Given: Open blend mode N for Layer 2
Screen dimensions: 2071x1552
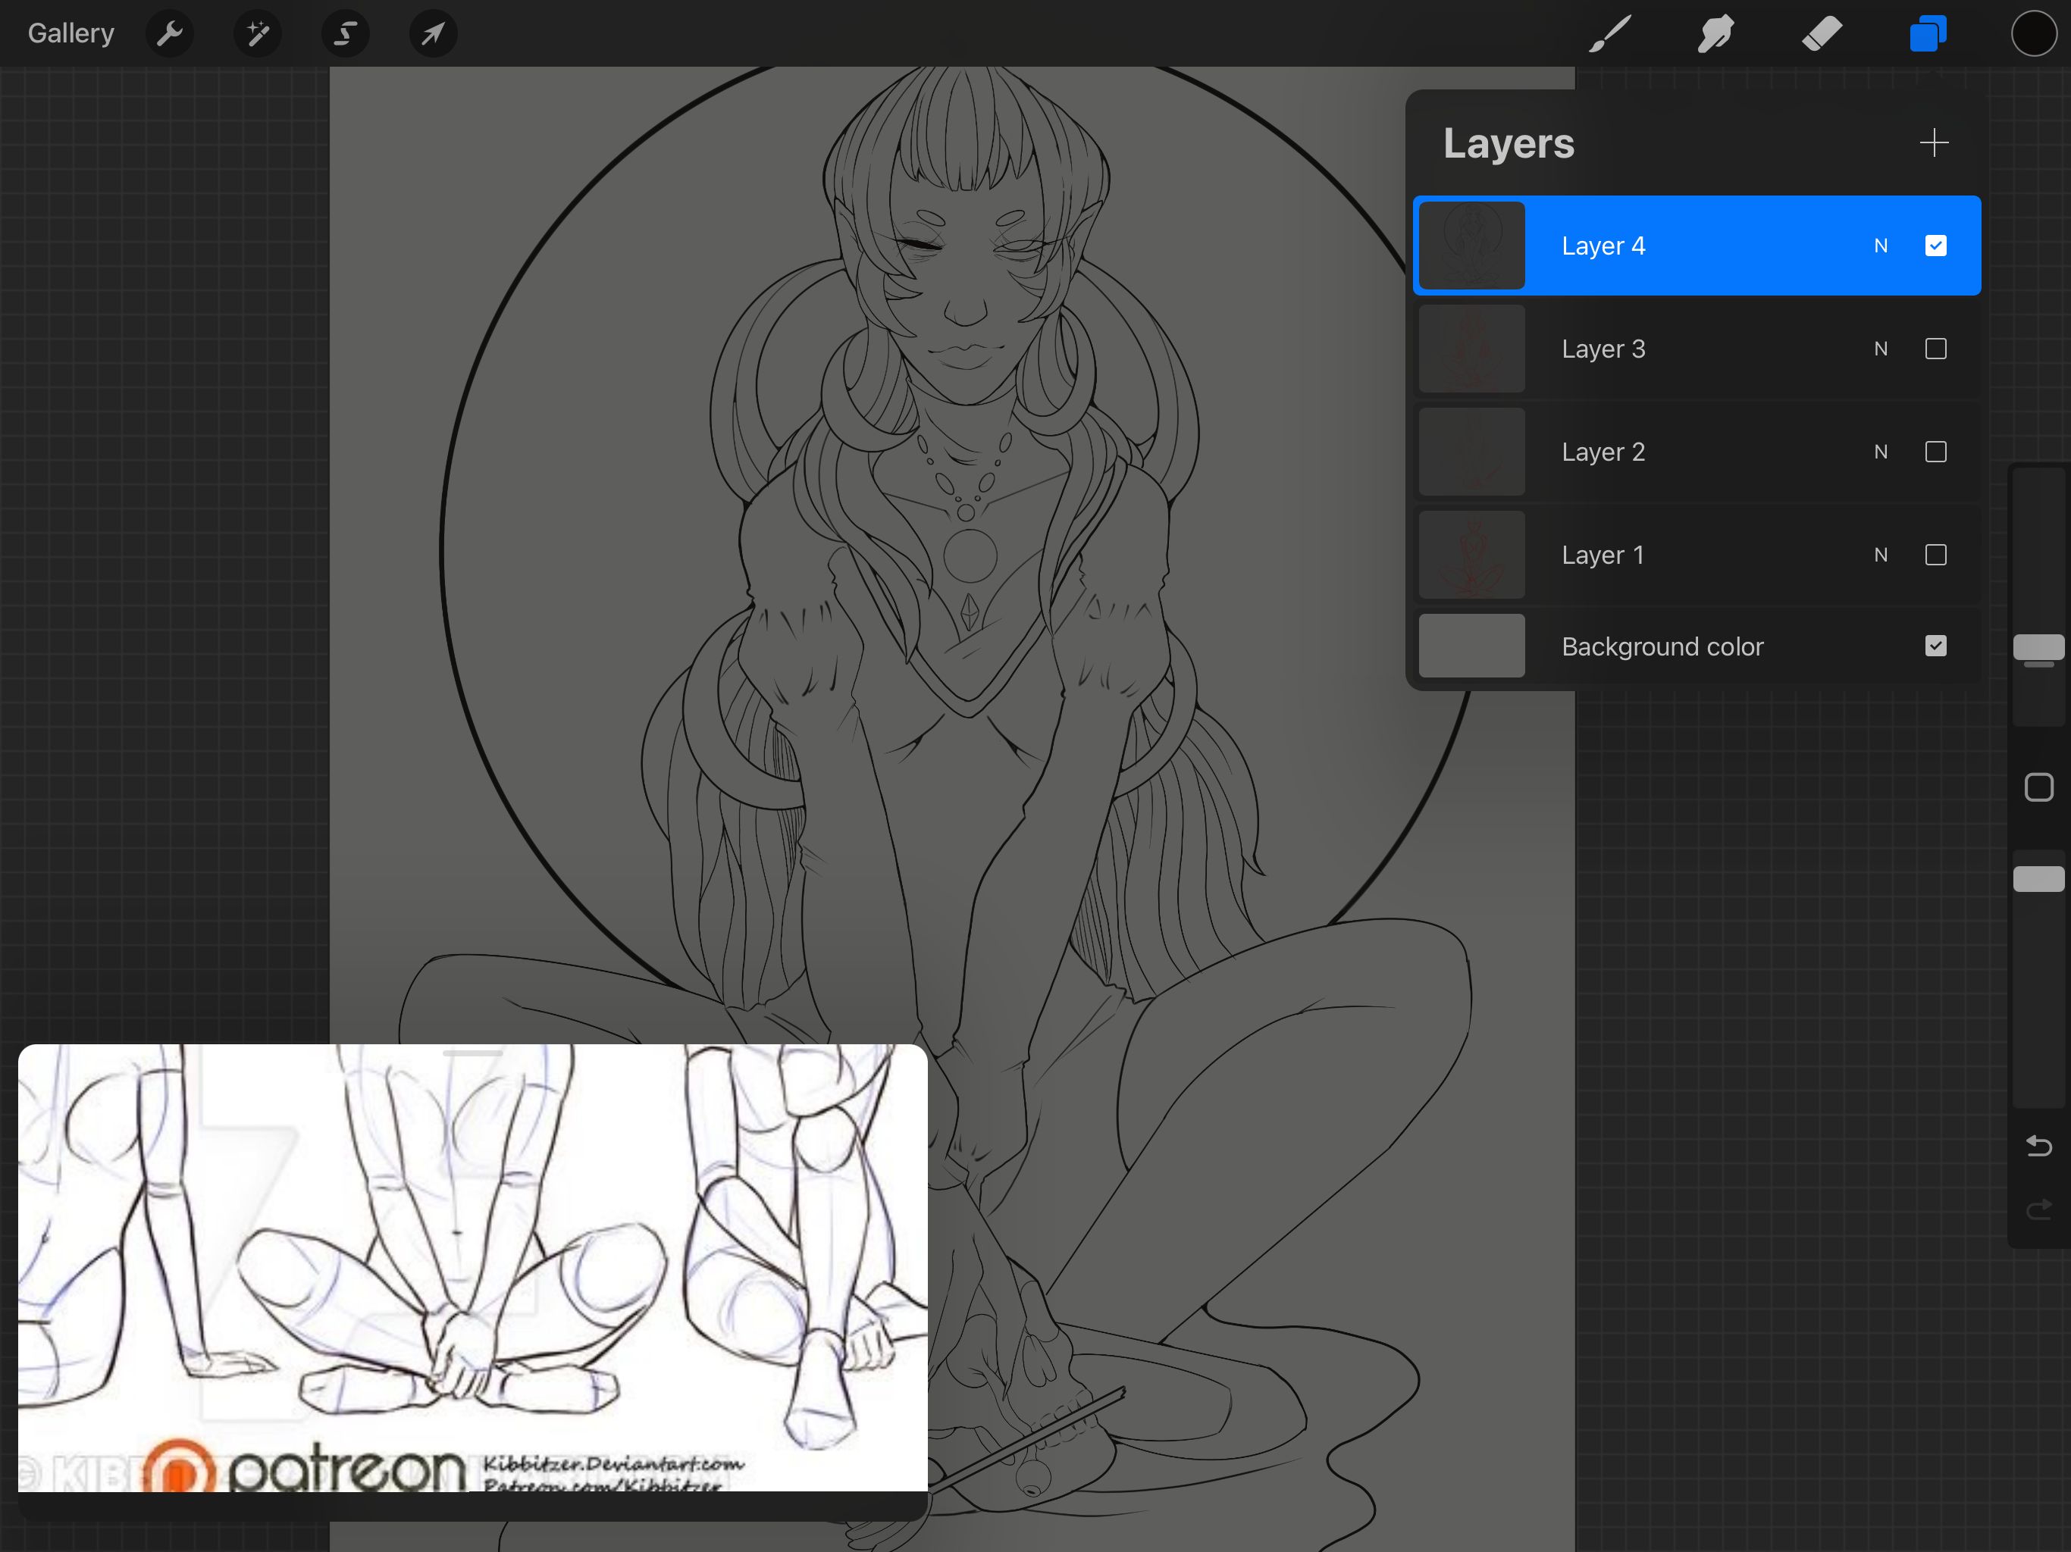Looking at the screenshot, I should [x=1880, y=452].
